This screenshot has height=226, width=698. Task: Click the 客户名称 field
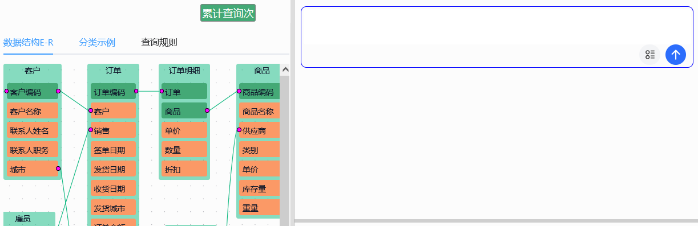[33, 110]
